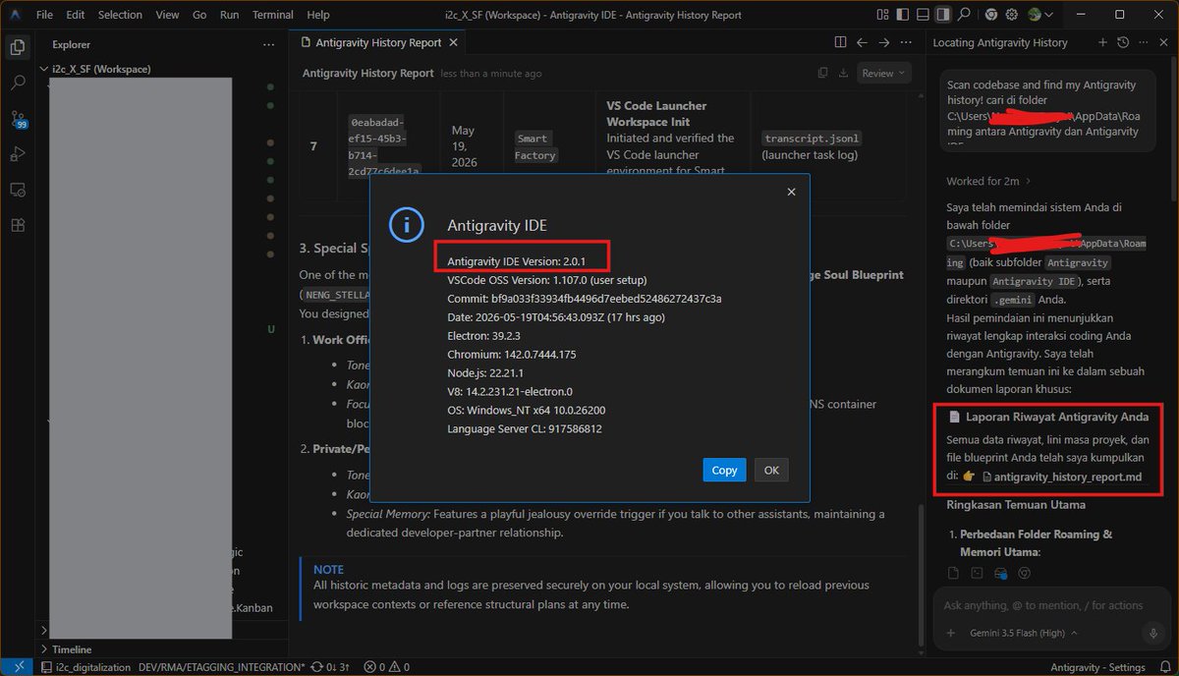This screenshot has height=676, width=1179.
Task: Copy the report using the copy icon
Action: click(823, 73)
